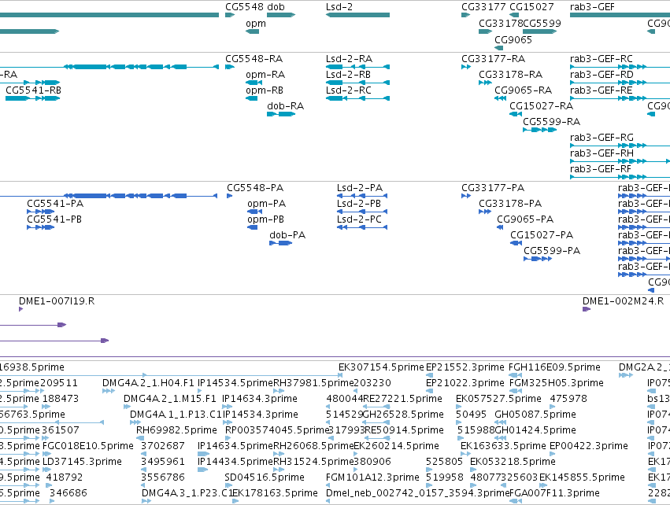The width and height of the screenshot is (670, 505).
Task: Click the FGM325H05.3prime EST label
Action: pyautogui.click(x=557, y=383)
